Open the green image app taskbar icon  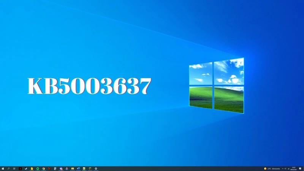tap(84, 169)
